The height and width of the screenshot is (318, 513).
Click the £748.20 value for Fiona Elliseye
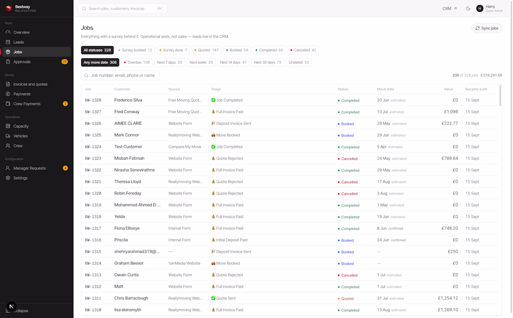point(450,228)
